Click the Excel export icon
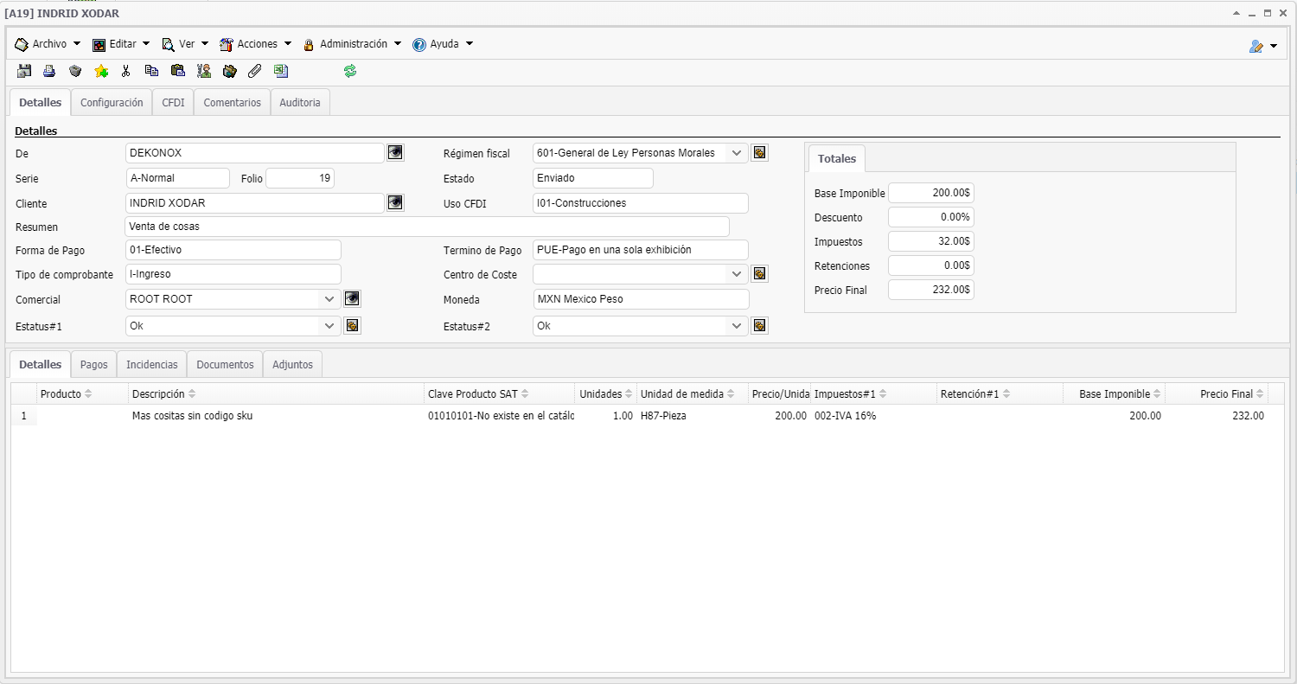 tap(281, 71)
